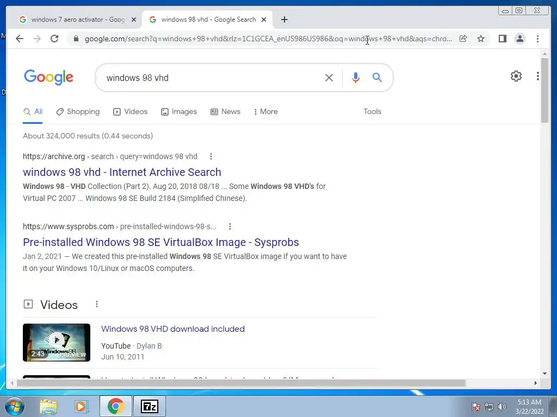Image resolution: width=557 pixels, height=417 pixels.
Task: Close the 'windows 7 aero activator' tab
Action: tap(134, 20)
